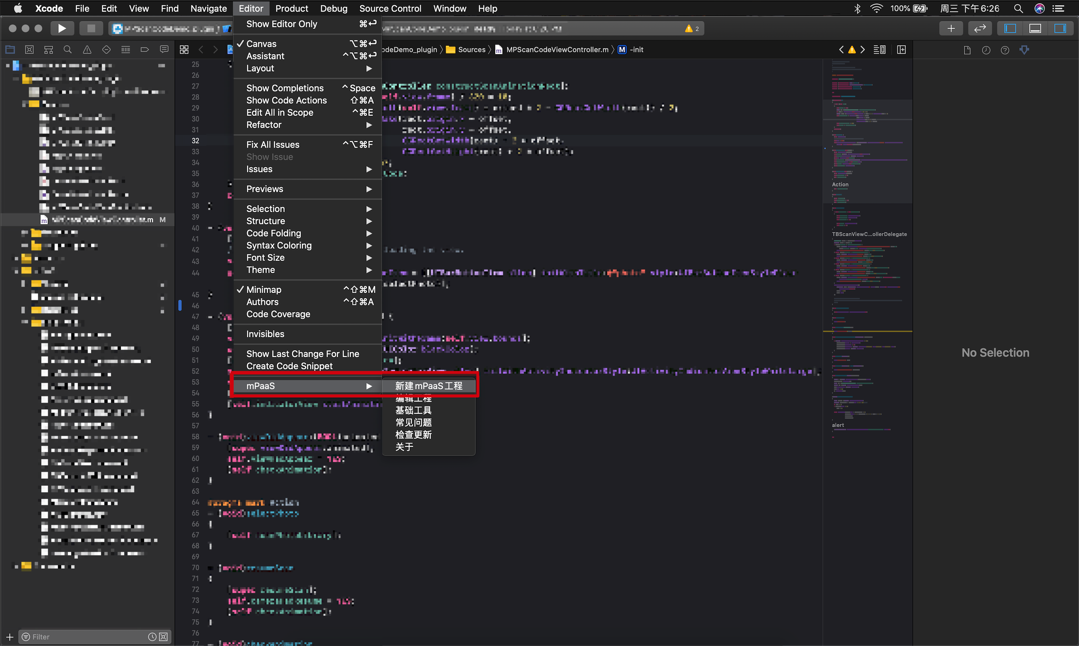This screenshot has height=646, width=1079.
Task: Open the Library with the plus button
Action: 951,28
